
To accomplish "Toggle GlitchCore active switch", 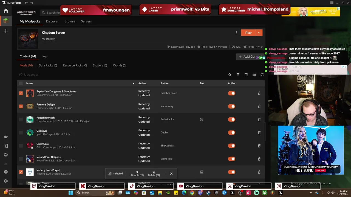I will tap(232, 146).
